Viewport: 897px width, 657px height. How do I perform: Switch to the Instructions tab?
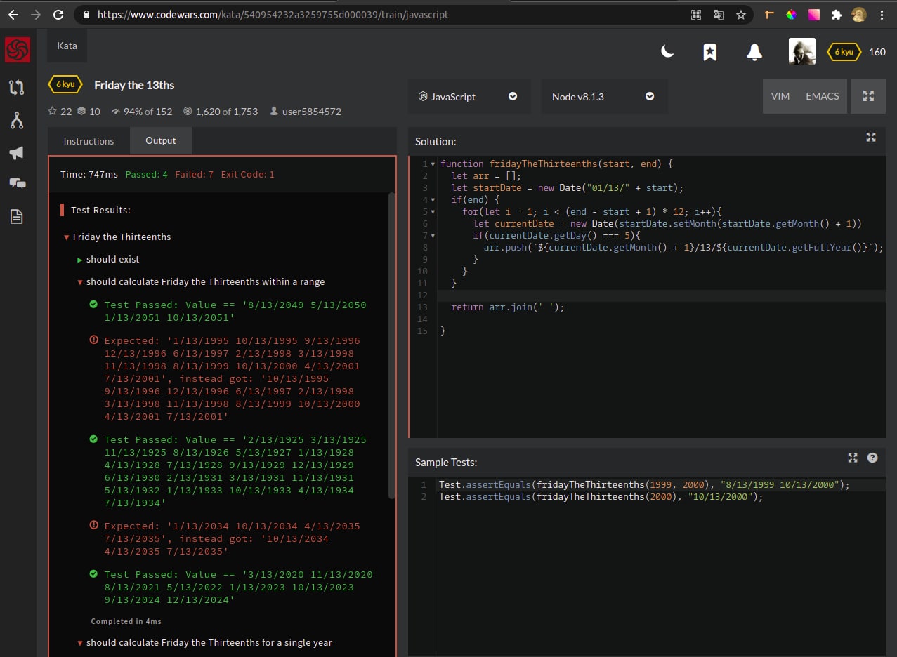click(x=89, y=141)
